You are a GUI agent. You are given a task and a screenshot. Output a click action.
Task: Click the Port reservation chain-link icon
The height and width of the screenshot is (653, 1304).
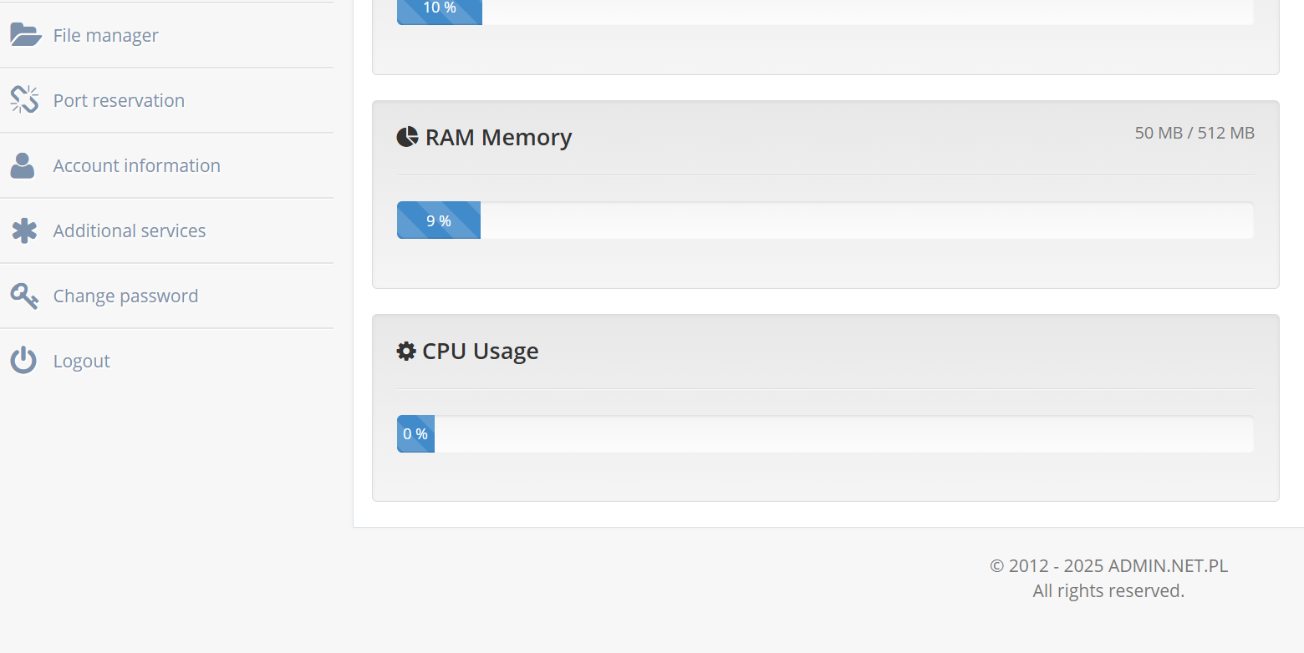tap(24, 99)
